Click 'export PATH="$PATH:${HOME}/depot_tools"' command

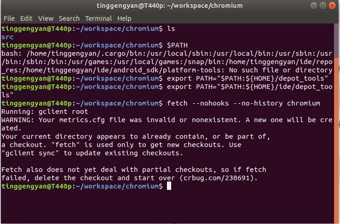248,78
